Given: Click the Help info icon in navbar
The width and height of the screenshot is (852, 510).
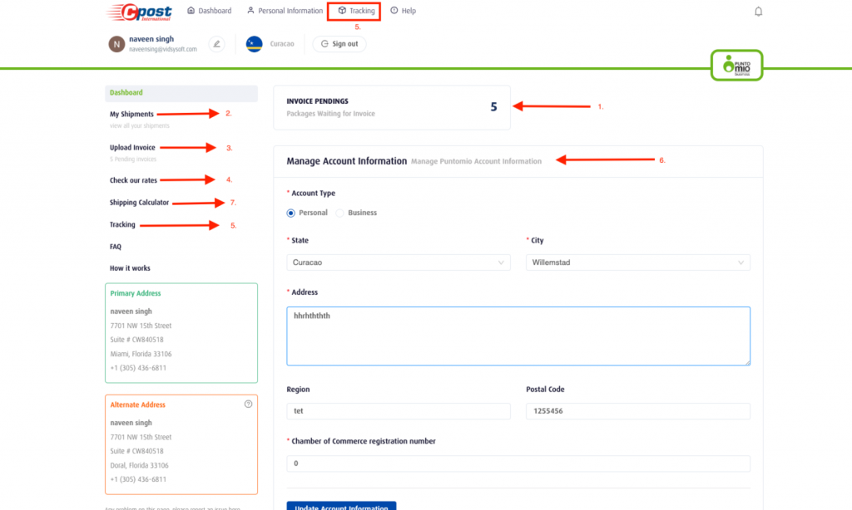Looking at the screenshot, I should 394,10.
